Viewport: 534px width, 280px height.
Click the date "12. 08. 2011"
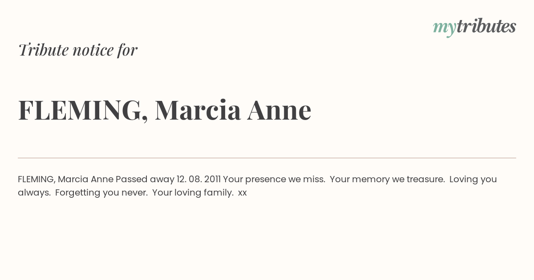(x=198, y=179)
